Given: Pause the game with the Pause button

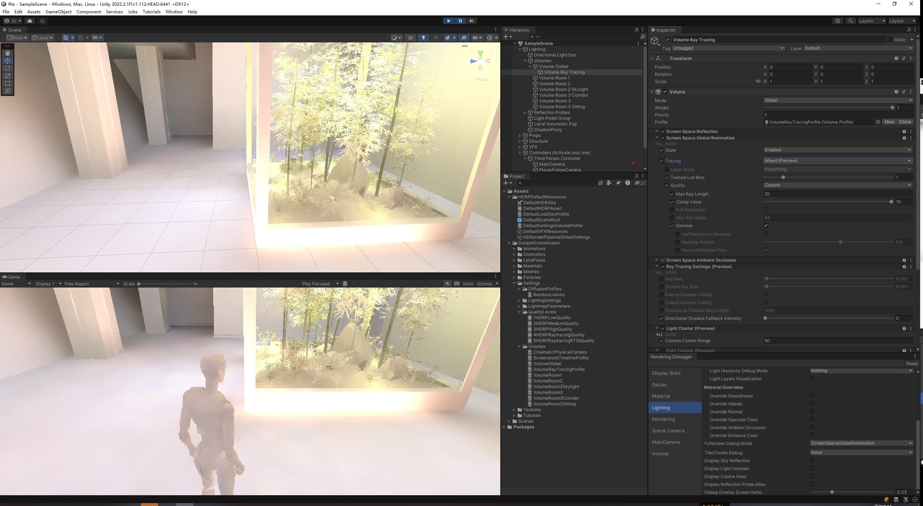Looking at the screenshot, I should [x=460, y=21].
